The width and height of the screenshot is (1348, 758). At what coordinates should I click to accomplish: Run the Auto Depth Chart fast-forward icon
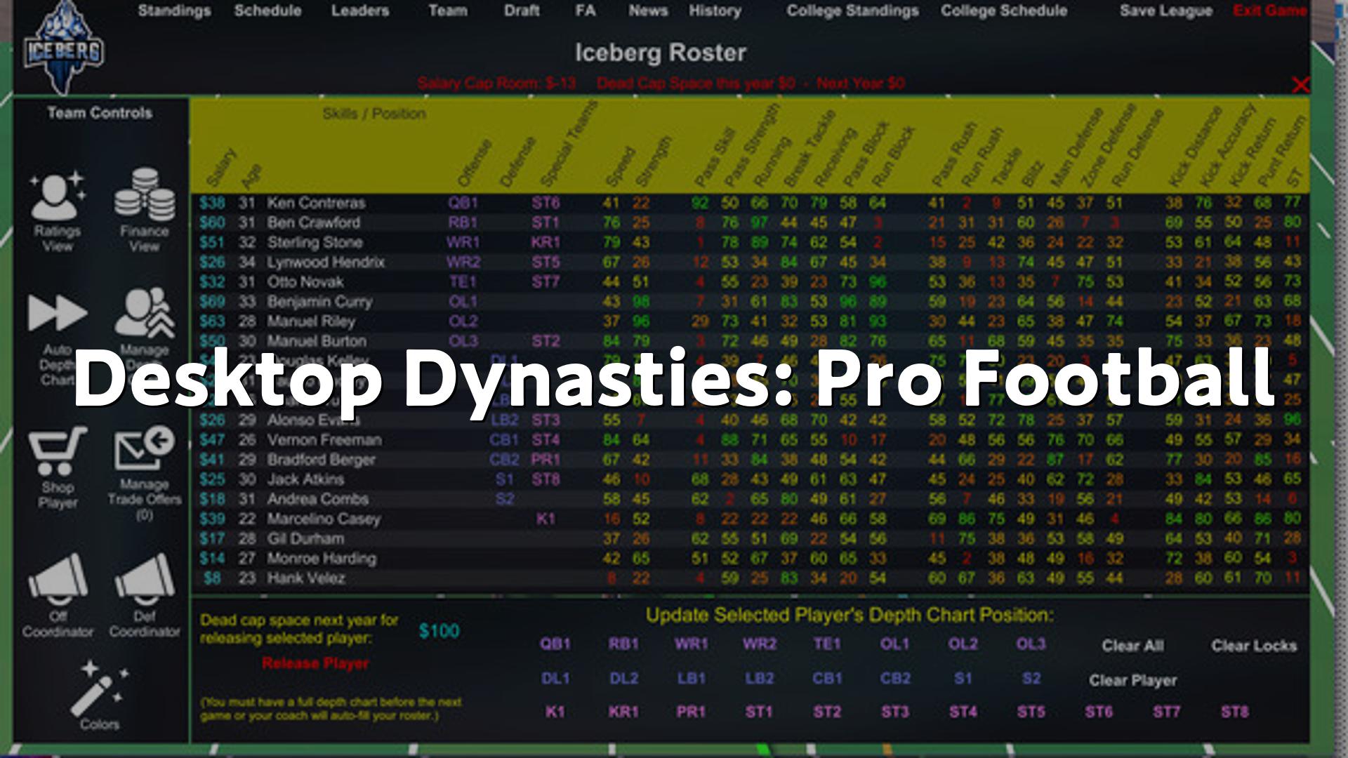[58, 313]
